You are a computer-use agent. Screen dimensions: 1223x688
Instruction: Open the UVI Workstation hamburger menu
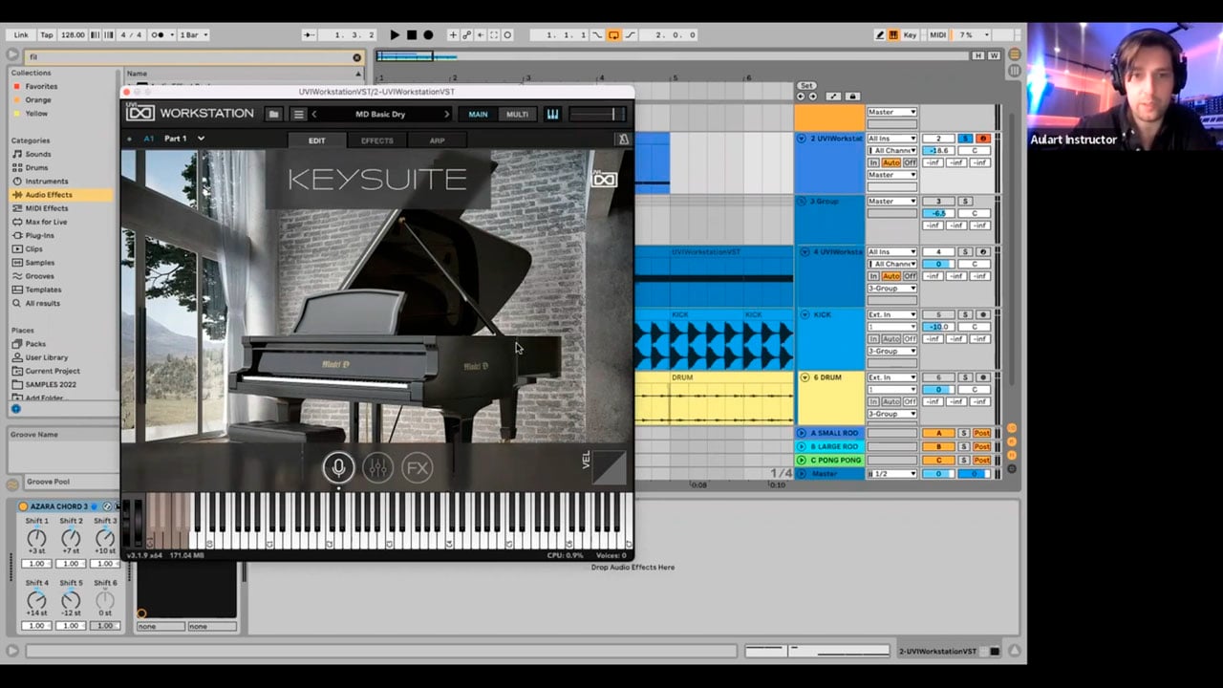click(298, 114)
